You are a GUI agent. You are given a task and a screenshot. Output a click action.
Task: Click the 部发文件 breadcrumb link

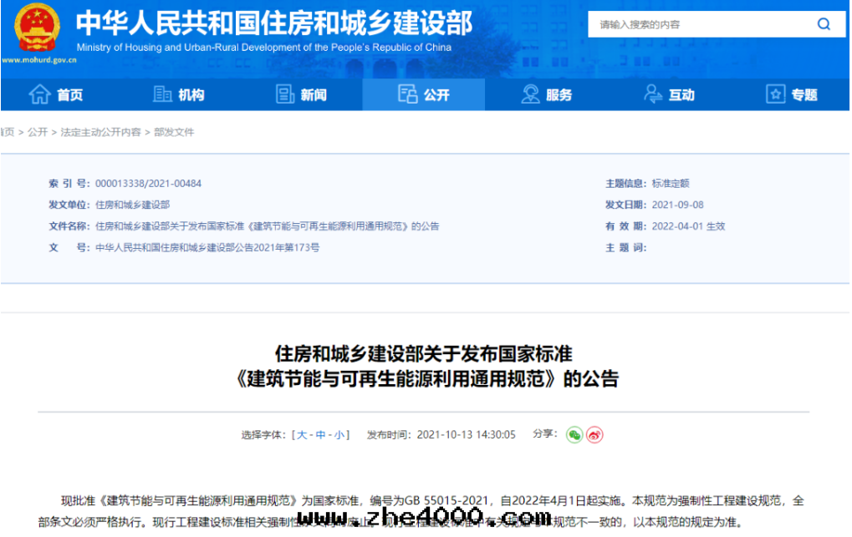174,133
